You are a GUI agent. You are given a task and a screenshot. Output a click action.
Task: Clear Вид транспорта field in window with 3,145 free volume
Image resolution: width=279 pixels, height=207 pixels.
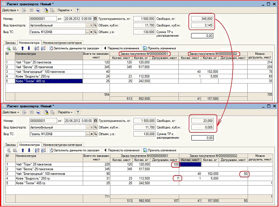click(91, 25)
